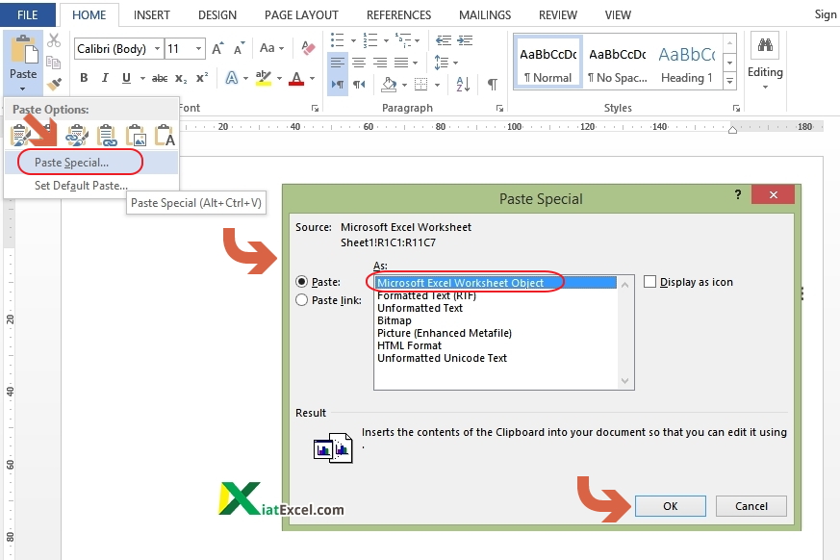Select Unformatted Text in the As list
This screenshot has width=840, height=560.
tap(420, 308)
